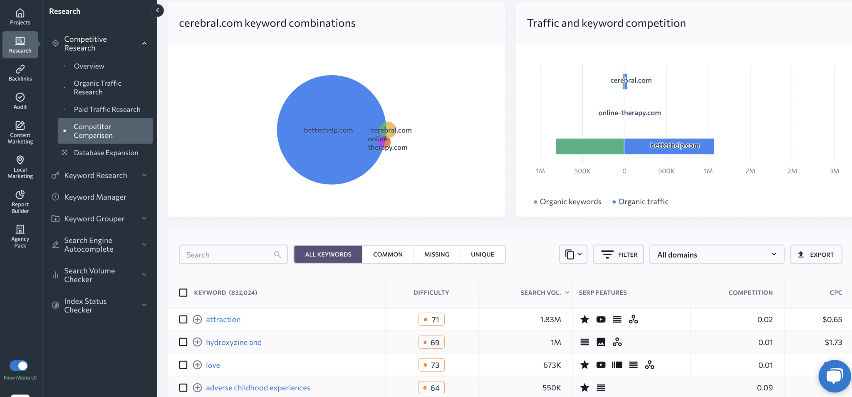Open the live chat bubble
Image resolution: width=852 pixels, height=397 pixels.
835,376
